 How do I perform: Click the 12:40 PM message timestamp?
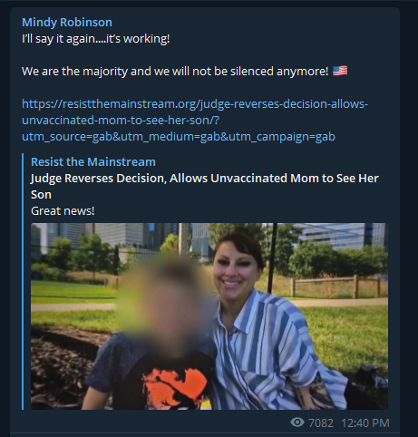tap(365, 422)
